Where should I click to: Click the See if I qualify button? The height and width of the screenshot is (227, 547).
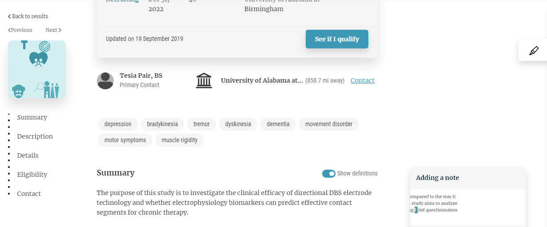[337, 39]
